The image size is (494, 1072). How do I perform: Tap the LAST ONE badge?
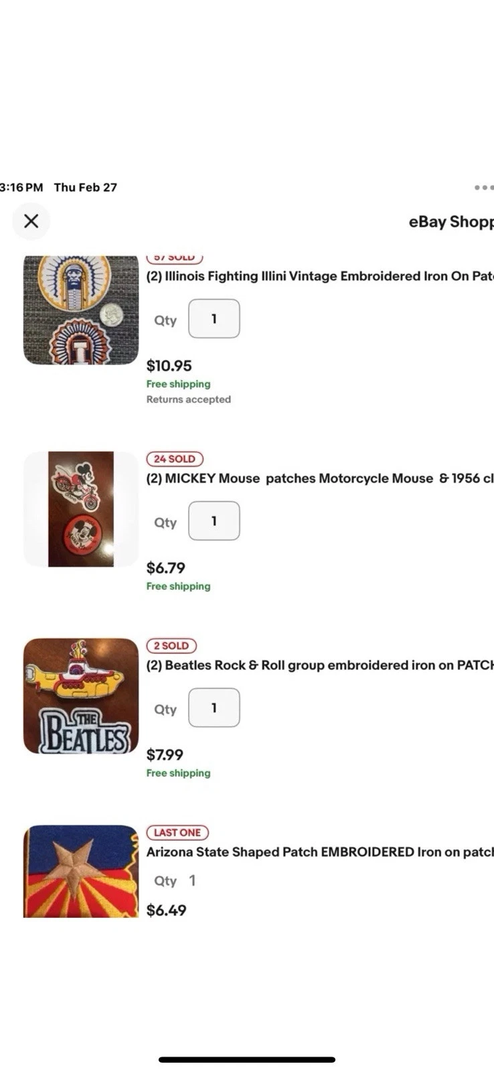pyautogui.click(x=177, y=833)
